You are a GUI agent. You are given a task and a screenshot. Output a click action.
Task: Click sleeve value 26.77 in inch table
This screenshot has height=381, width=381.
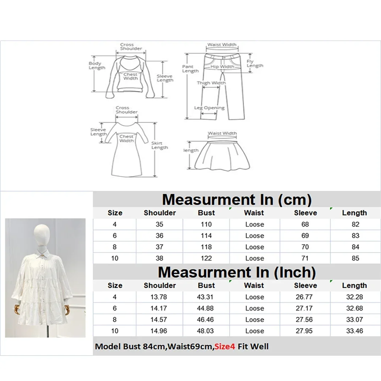tap(304, 297)
